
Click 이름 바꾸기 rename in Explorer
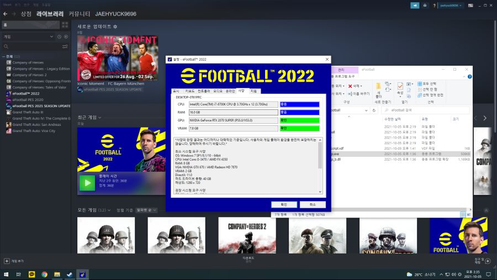click(x=359, y=93)
